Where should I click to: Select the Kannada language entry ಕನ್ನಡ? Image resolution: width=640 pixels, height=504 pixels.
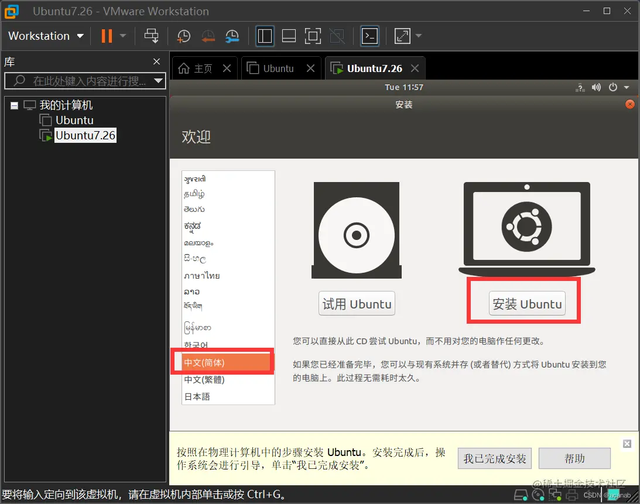pos(192,226)
